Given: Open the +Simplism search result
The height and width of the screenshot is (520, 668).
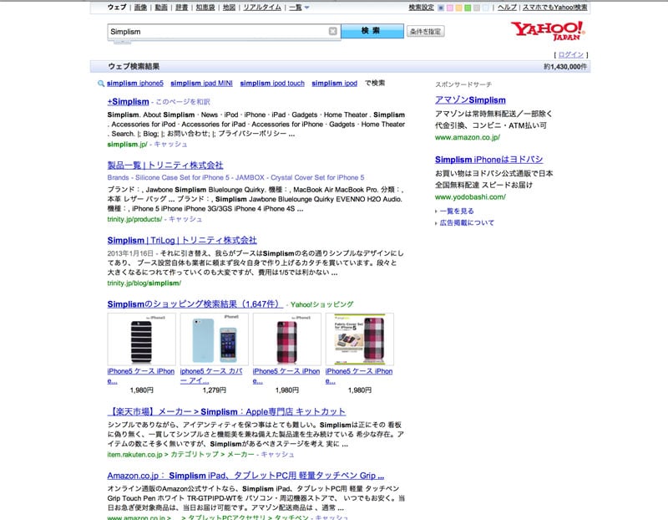Looking at the screenshot, I should pyautogui.click(x=128, y=101).
